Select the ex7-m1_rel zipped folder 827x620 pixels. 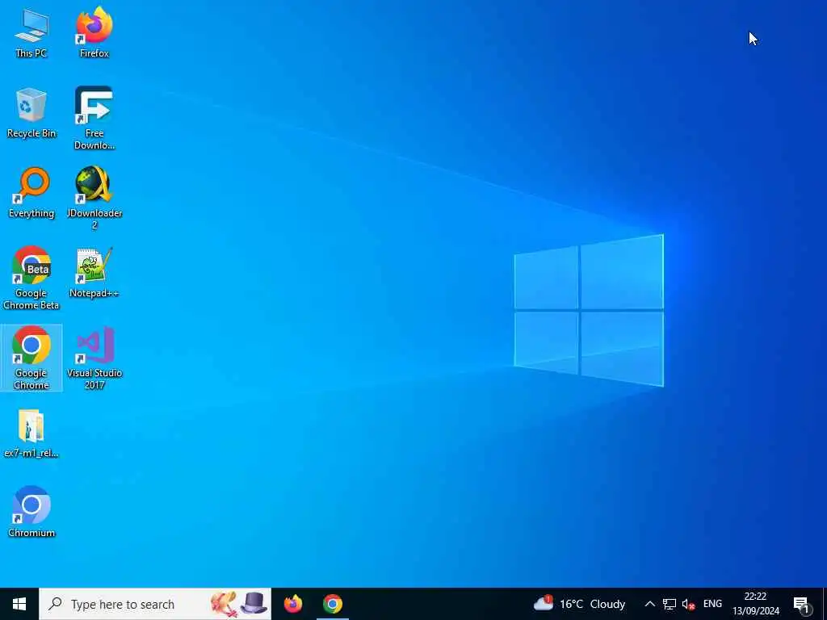[x=31, y=434]
